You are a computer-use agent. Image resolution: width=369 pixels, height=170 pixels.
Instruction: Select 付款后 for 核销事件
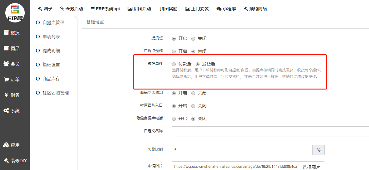pos(174,64)
